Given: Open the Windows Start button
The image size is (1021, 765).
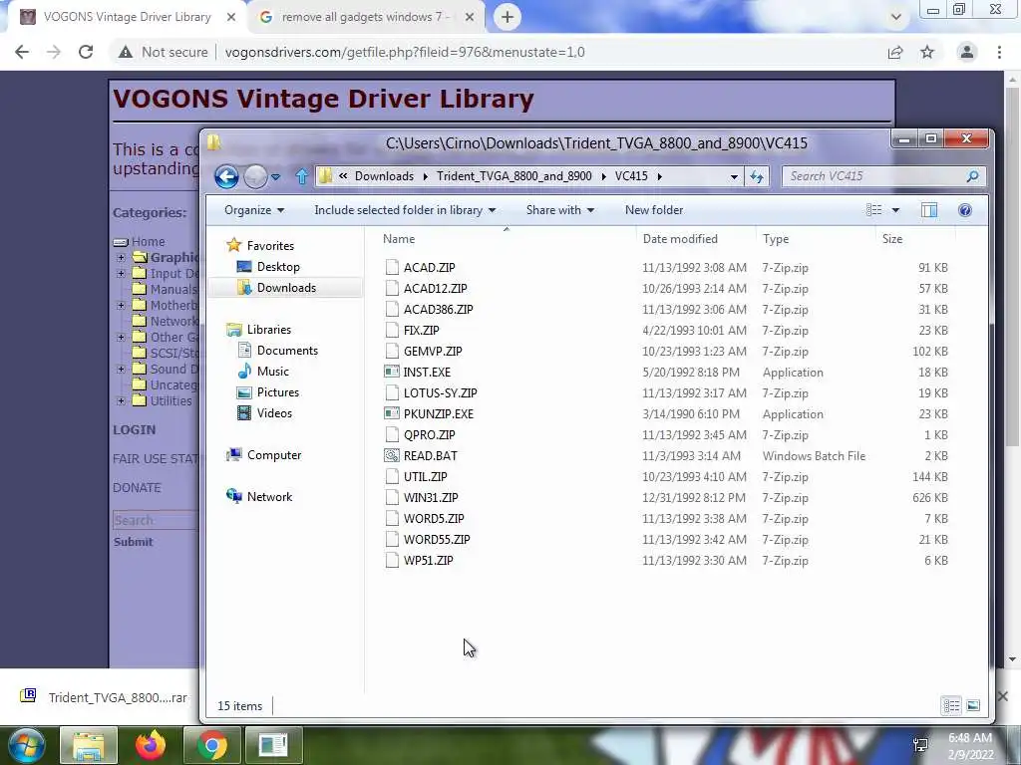Looking at the screenshot, I should point(26,745).
